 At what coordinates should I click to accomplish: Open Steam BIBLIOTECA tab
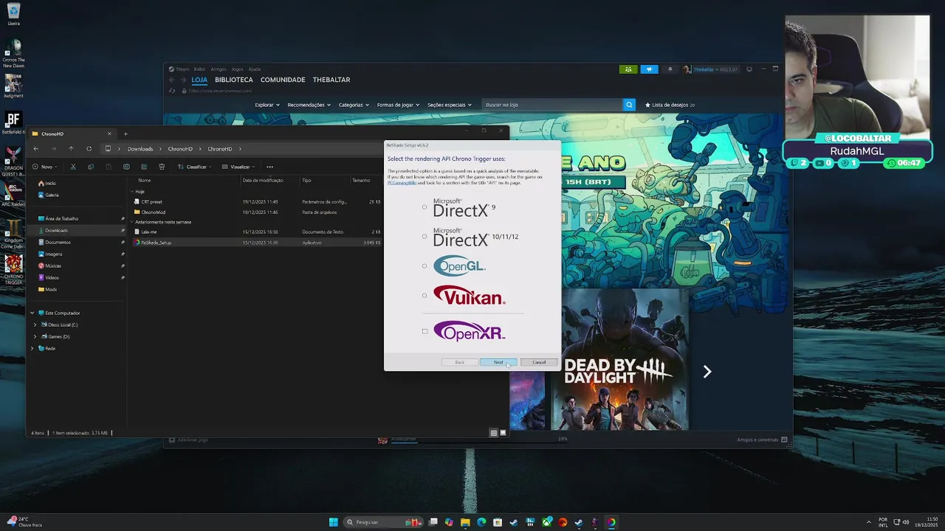(x=234, y=80)
